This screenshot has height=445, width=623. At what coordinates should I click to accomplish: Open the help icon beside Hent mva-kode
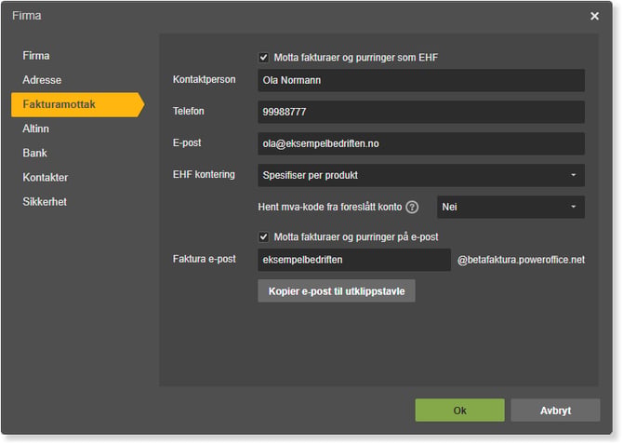pyautogui.click(x=412, y=207)
